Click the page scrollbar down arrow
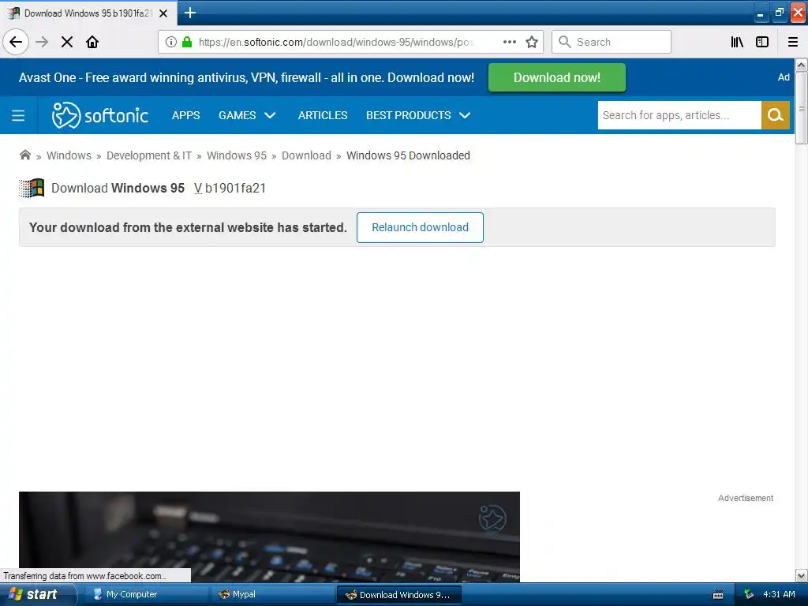This screenshot has width=808, height=606. [801, 575]
